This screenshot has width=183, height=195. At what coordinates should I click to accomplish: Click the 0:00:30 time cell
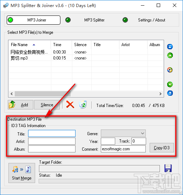(59, 52)
